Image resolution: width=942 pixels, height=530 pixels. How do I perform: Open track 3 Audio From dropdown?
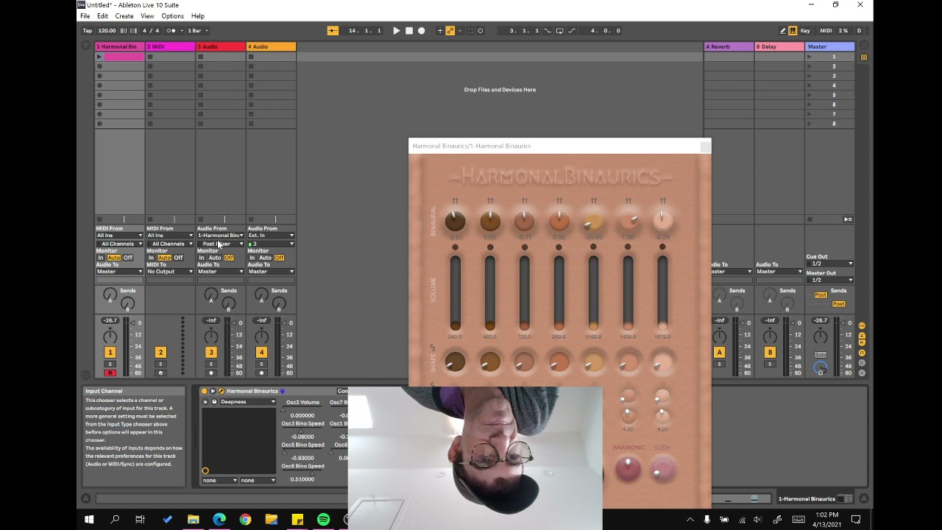(x=221, y=236)
